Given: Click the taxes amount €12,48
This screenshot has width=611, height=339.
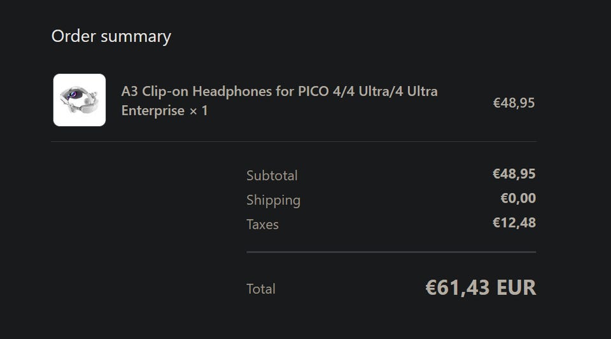Looking at the screenshot, I should coord(514,223).
